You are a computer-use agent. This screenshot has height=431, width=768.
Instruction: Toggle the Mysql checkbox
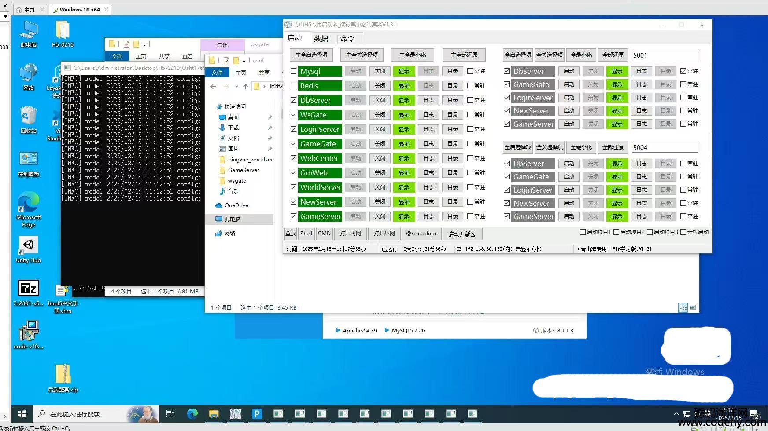294,71
